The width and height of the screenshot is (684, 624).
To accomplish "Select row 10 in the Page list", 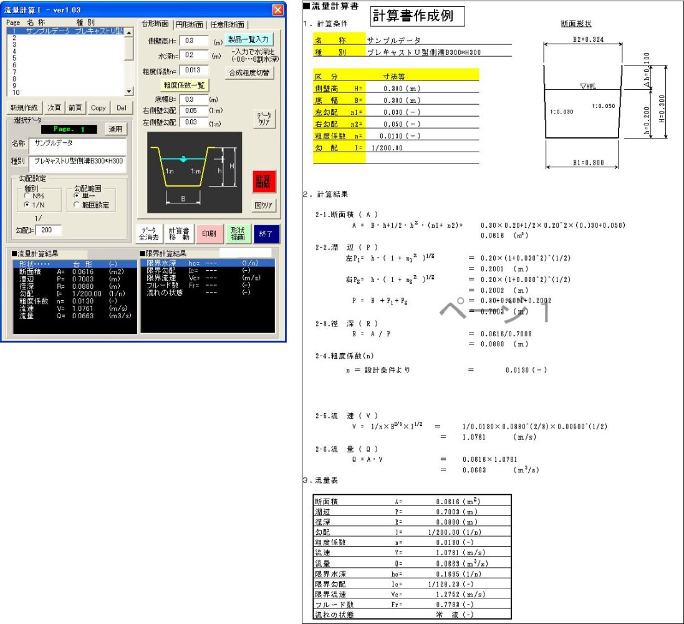I will tap(66, 92).
